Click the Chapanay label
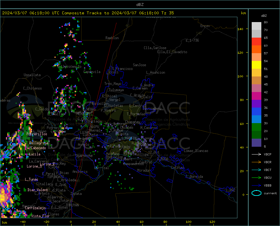280x226 pixels. [x=133, y=122]
